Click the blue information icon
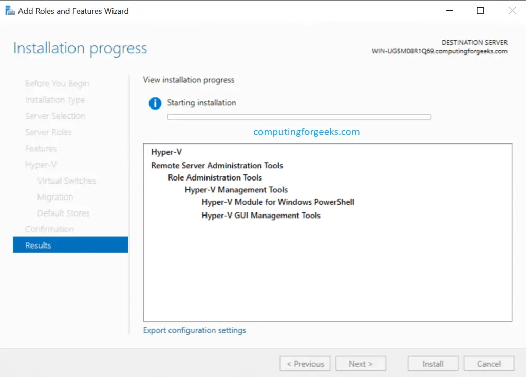 click(155, 103)
